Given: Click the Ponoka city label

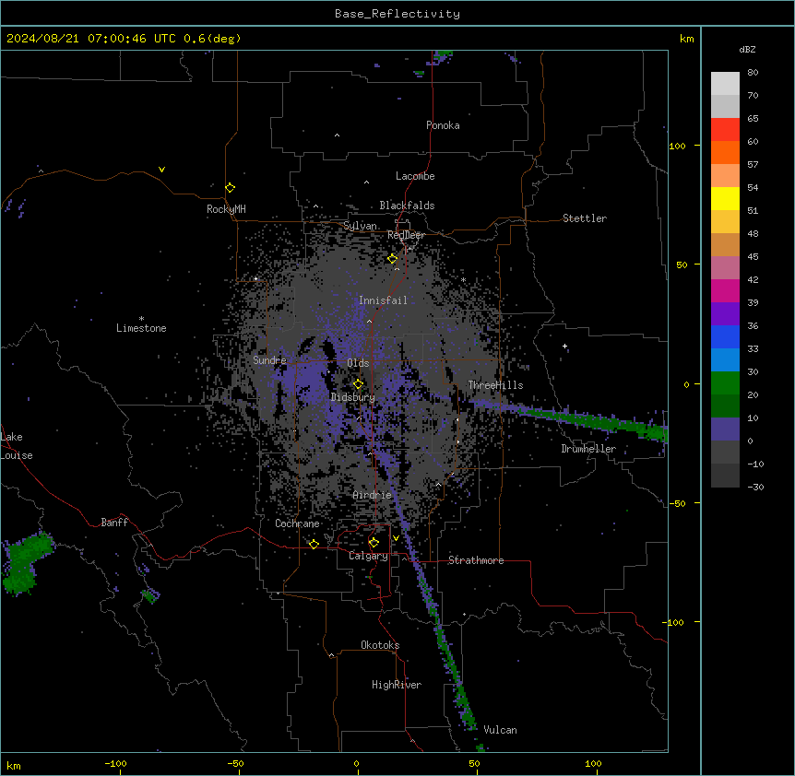Looking at the screenshot, I should (443, 125).
